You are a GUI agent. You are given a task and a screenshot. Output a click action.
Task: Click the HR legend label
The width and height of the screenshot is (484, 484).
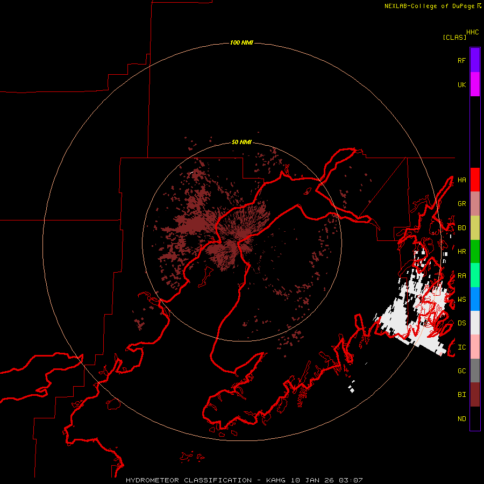461,252
